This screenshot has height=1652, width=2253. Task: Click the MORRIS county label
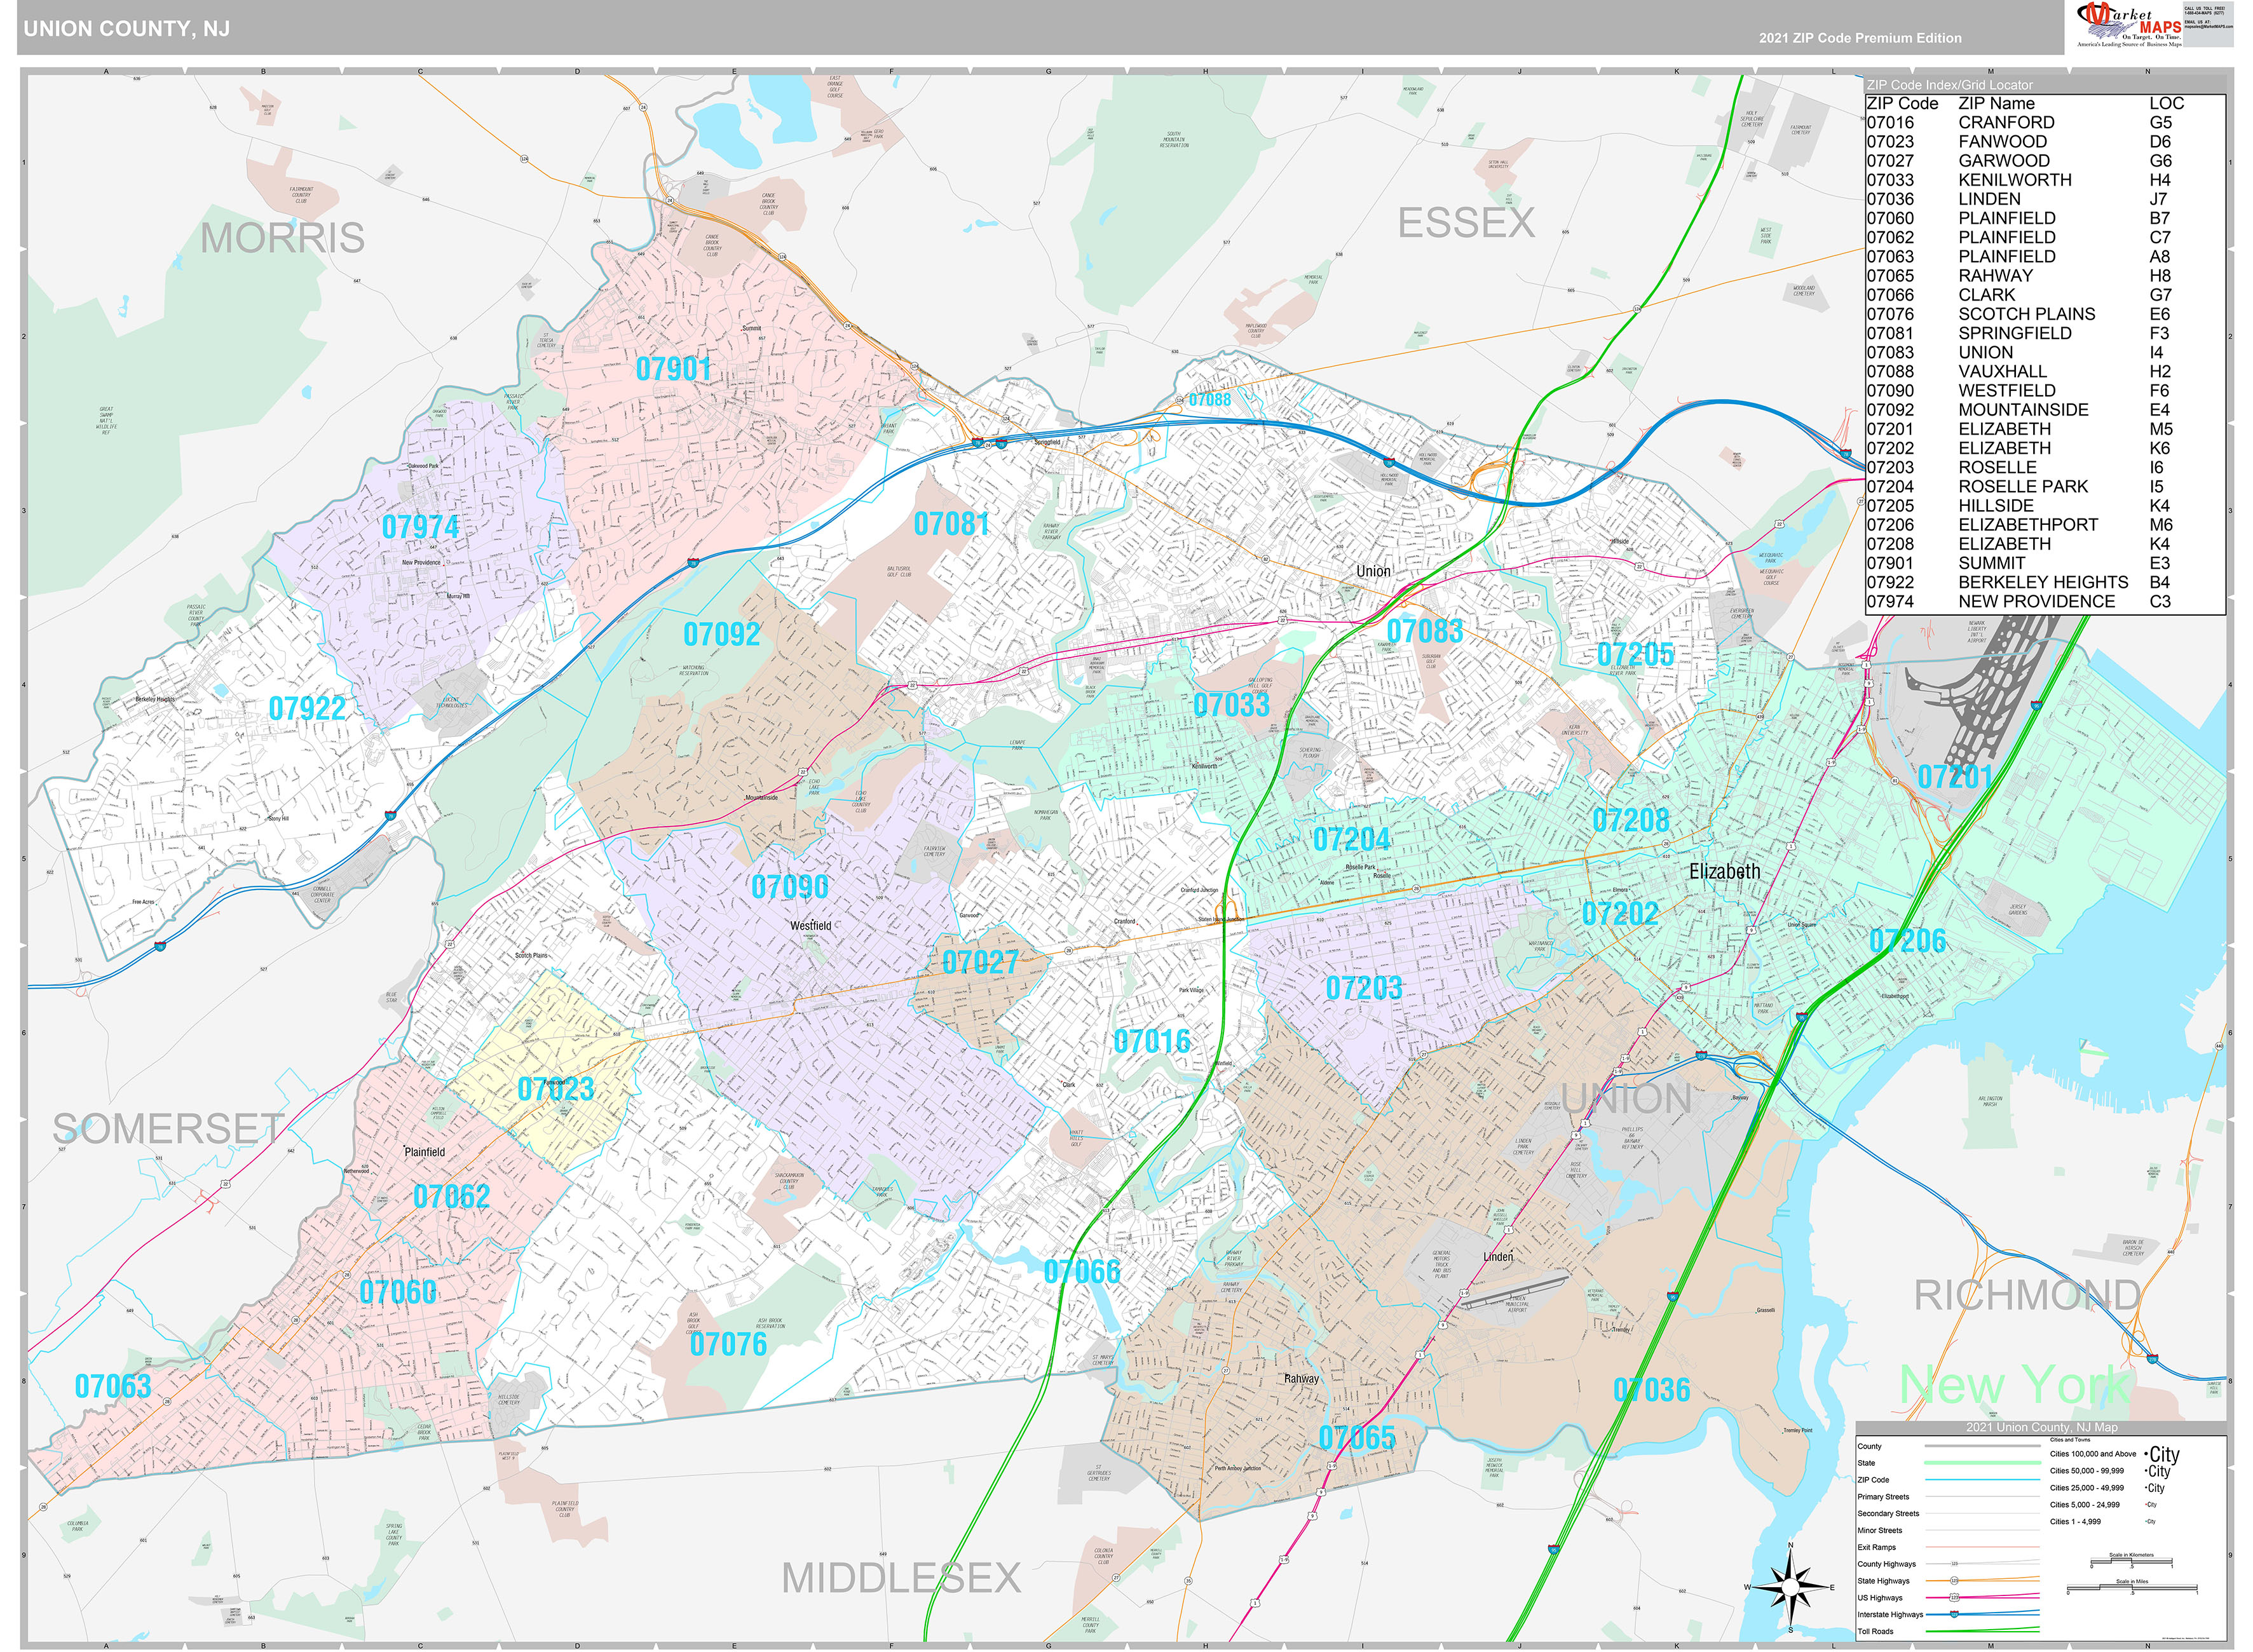(282, 238)
